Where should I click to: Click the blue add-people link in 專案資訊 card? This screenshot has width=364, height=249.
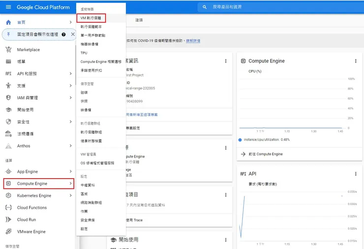click(142, 115)
